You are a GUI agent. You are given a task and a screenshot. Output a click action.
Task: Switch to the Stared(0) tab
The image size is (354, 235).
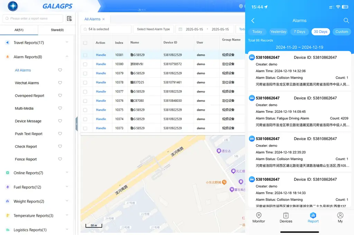pyautogui.click(x=57, y=30)
